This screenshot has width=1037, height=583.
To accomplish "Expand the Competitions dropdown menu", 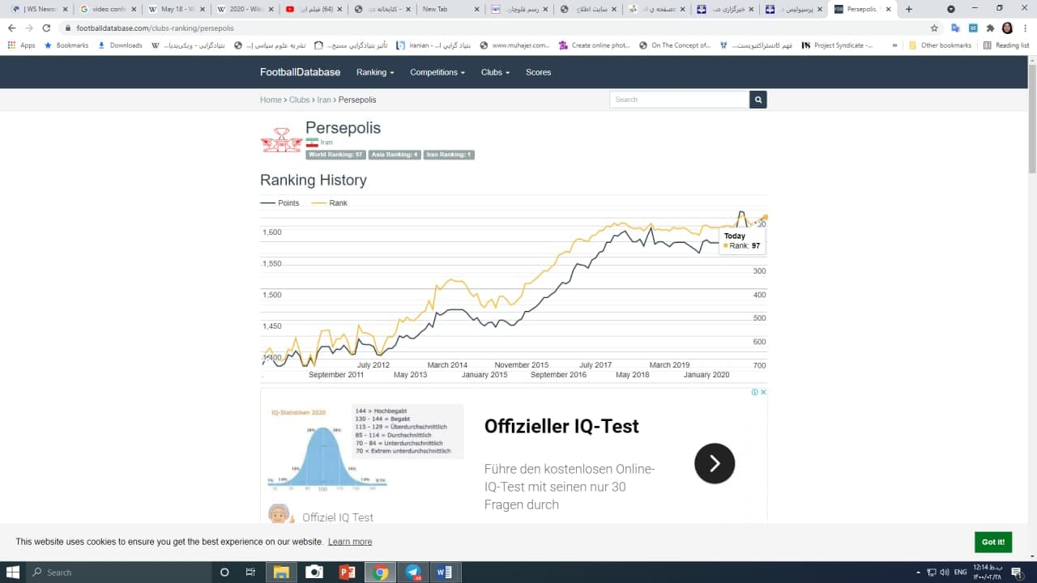I will click(x=437, y=72).
